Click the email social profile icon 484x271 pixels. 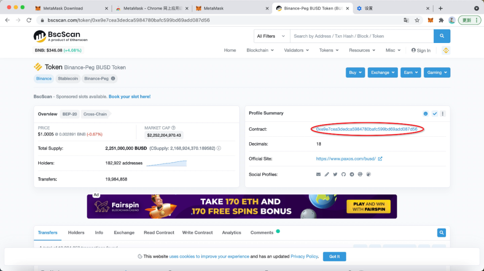tap(318, 174)
